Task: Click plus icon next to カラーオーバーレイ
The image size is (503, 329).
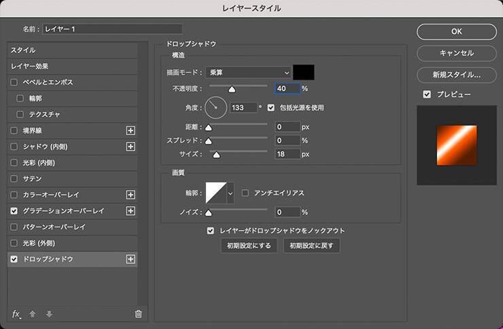Action: coord(131,195)
